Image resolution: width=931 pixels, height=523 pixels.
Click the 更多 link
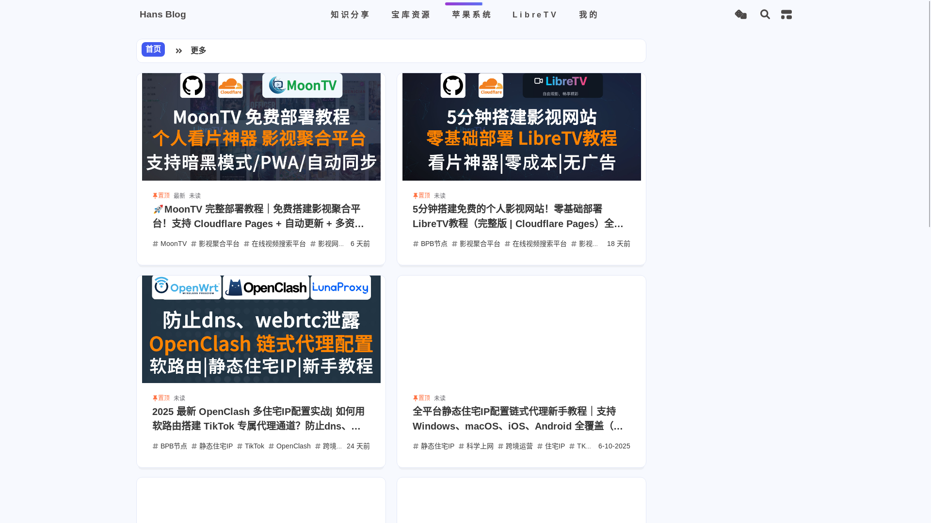pyautogui.click(x=198, y=50)
